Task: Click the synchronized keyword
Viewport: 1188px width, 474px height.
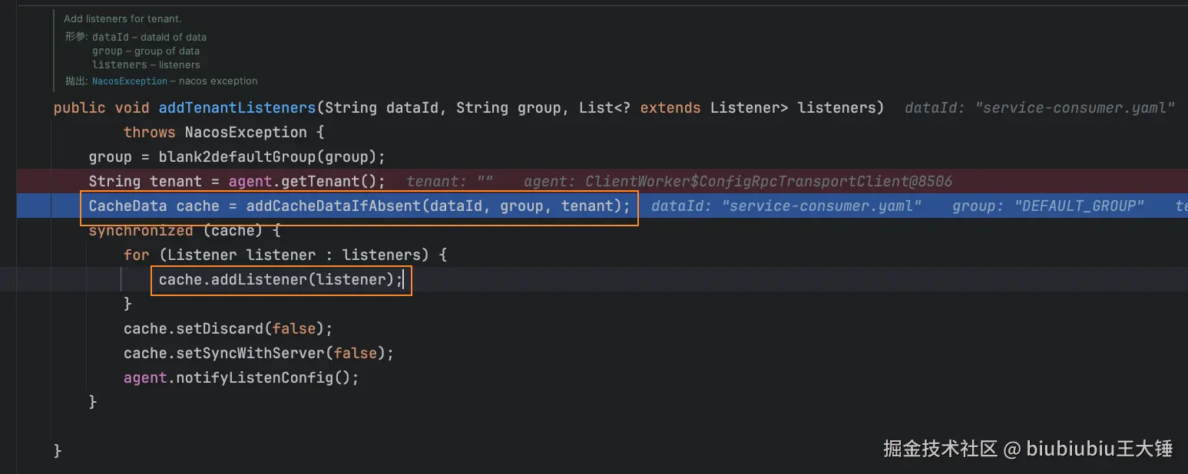Action: click(x=141, y=230)
